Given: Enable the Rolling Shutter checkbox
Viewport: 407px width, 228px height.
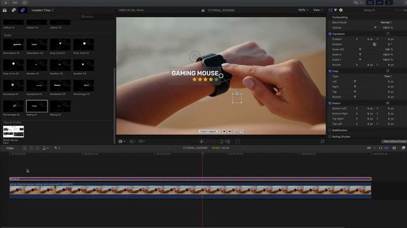Looking at the screenshot, I should 330,137.
